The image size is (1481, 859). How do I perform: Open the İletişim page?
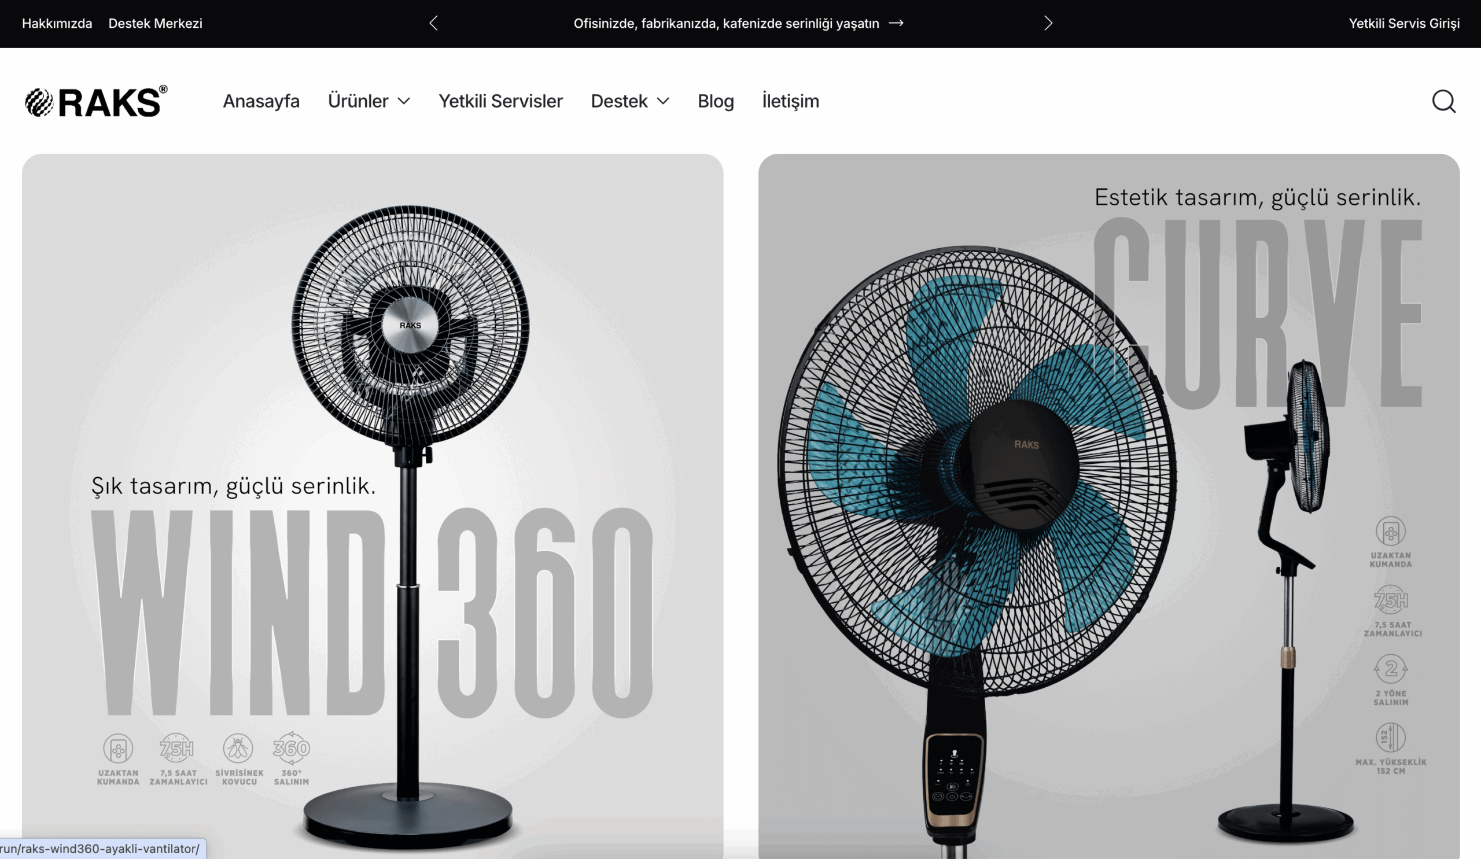click(x=790, y=101)
